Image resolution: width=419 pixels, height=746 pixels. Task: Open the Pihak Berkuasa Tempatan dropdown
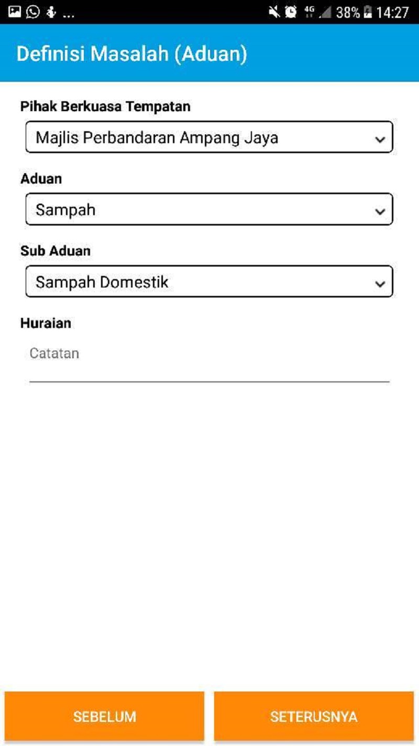pyautogui.click(x=209, y=136)
